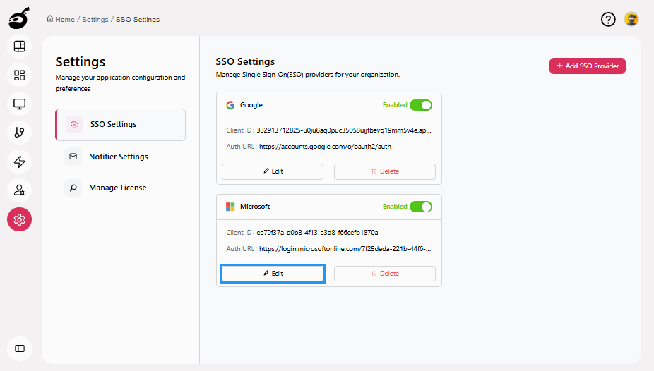Image resolution: width=654 pixels, height=371 pixels.
Task: Open Notifier Settings
Action: pyautogui.click(x=120, y=157)
